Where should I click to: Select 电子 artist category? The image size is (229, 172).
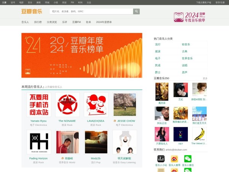coord(158,58)
